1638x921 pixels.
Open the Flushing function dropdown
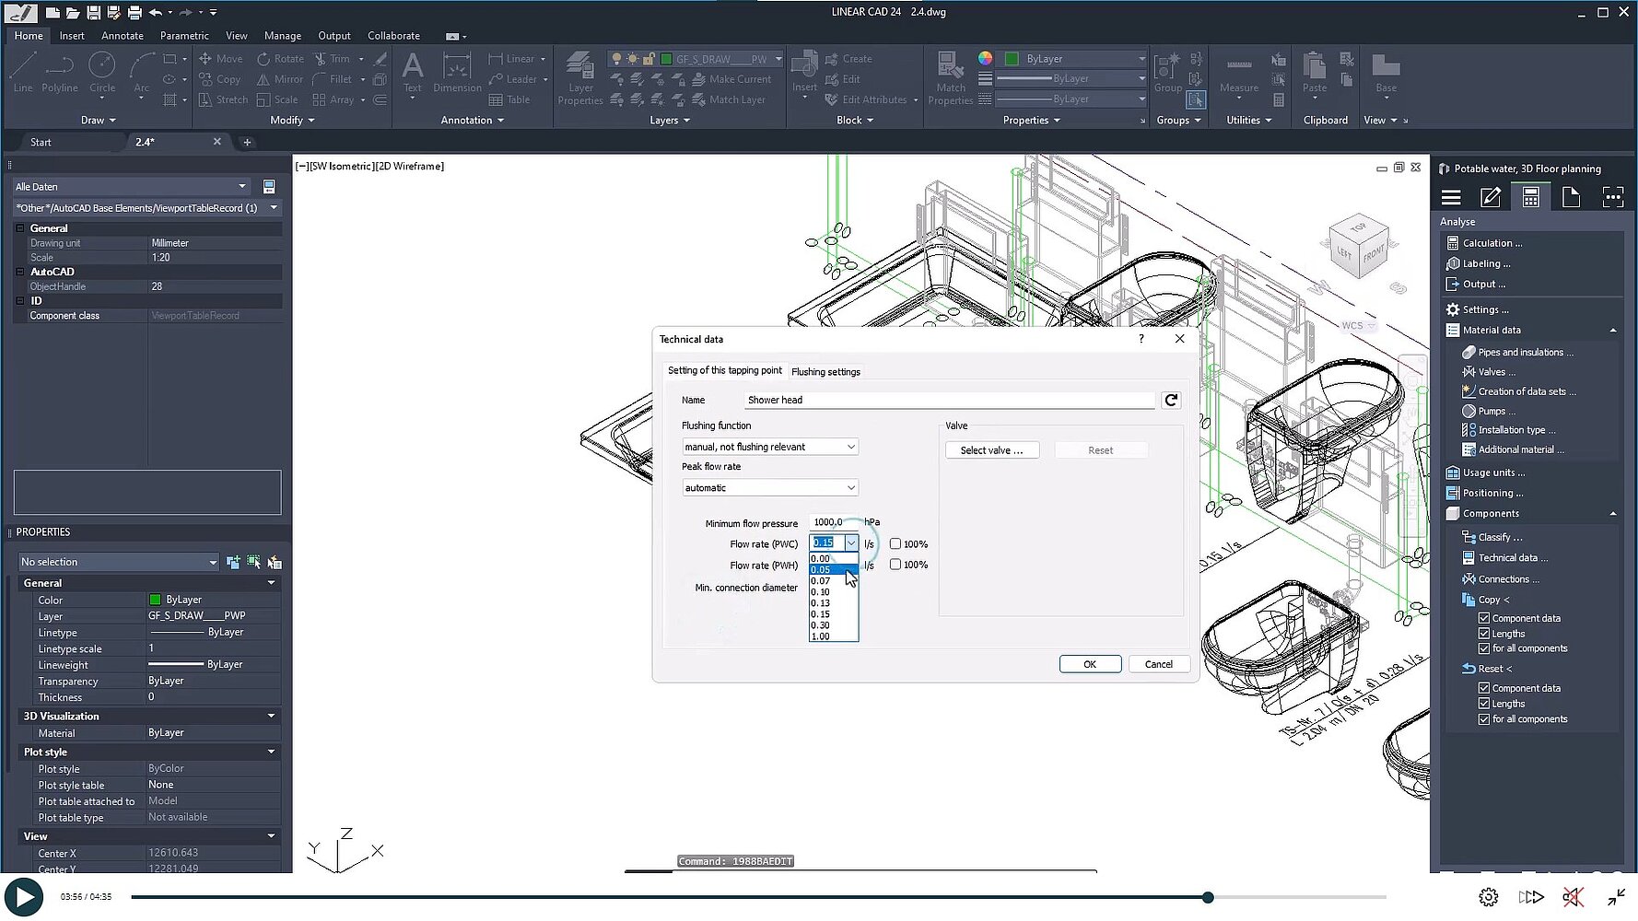click(769, 447)
